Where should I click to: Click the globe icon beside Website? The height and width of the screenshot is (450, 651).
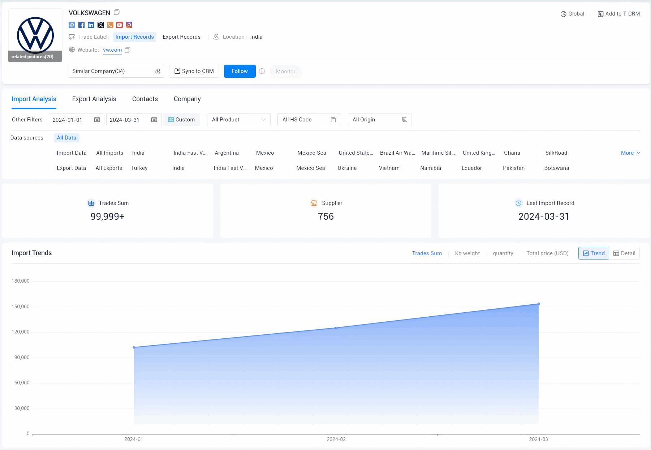[x=72, y=50]
